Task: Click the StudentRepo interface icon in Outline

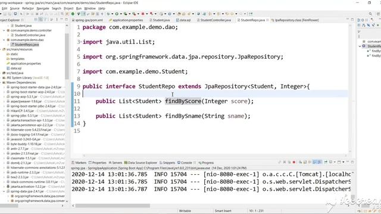Action: coord(364,46)
